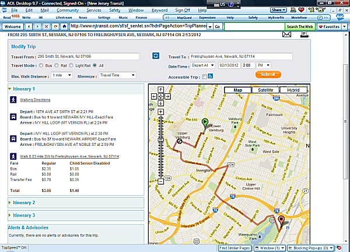Pan the map left with the arrow
The width and height of the screenshot is (350, 252).
[x=154, y=96]
